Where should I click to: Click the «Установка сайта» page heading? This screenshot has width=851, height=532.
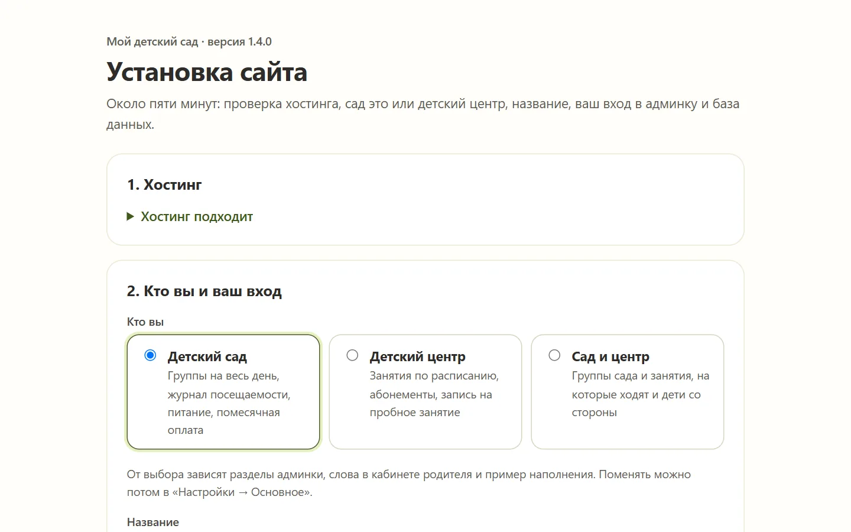207,72
